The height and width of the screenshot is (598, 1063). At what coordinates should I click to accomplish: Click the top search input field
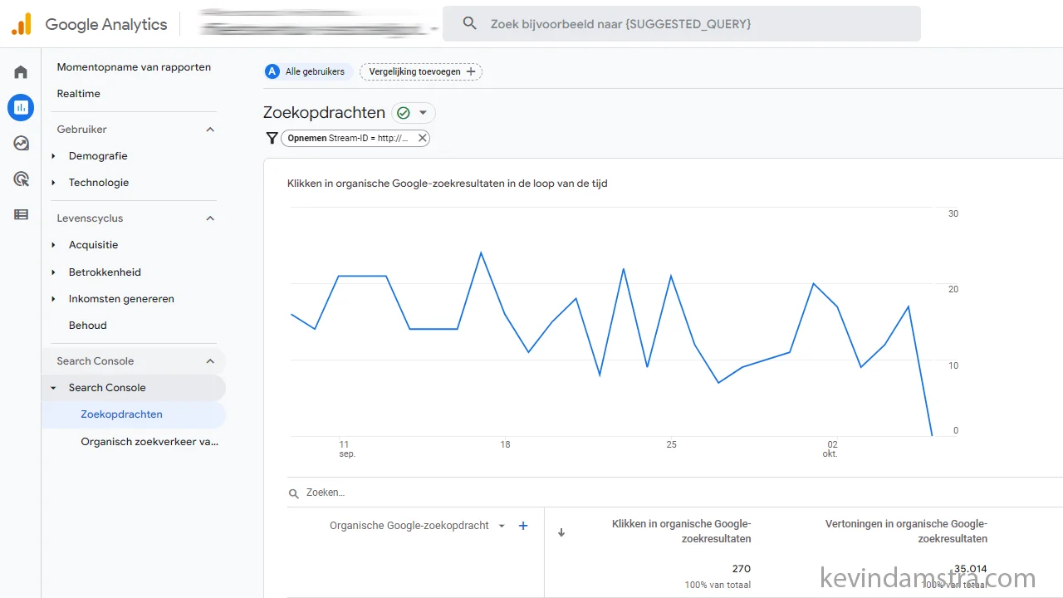[681, 24]
